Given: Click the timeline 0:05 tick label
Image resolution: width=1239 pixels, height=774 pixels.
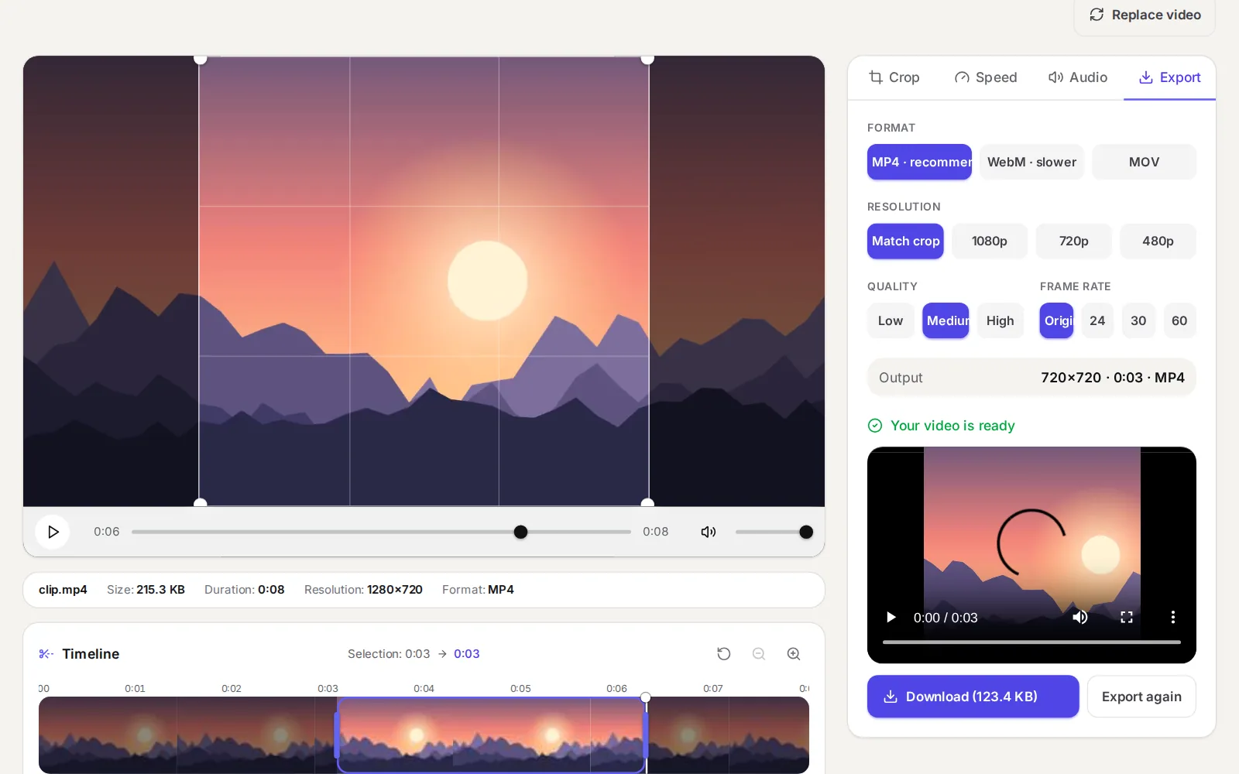Looking at the screenshot, I should [x=520, y=688].
